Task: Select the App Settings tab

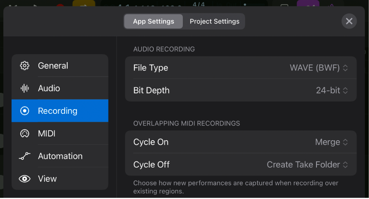Action: (153, 21)
